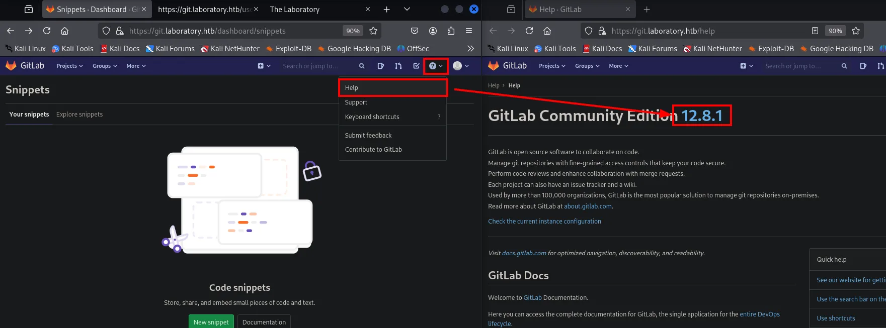This screenshot has width=886, height=328.
Task: Open the Help dropdown question-mark icon
Action: click(x=436, y=66)
